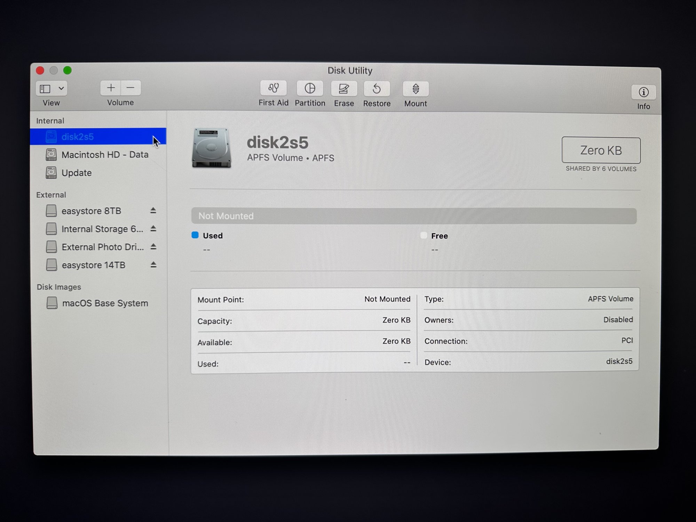The height and width of the screenshot is (522, 696).
Task: Toggle the sidebar View button
Action: [x=45, y=89]
